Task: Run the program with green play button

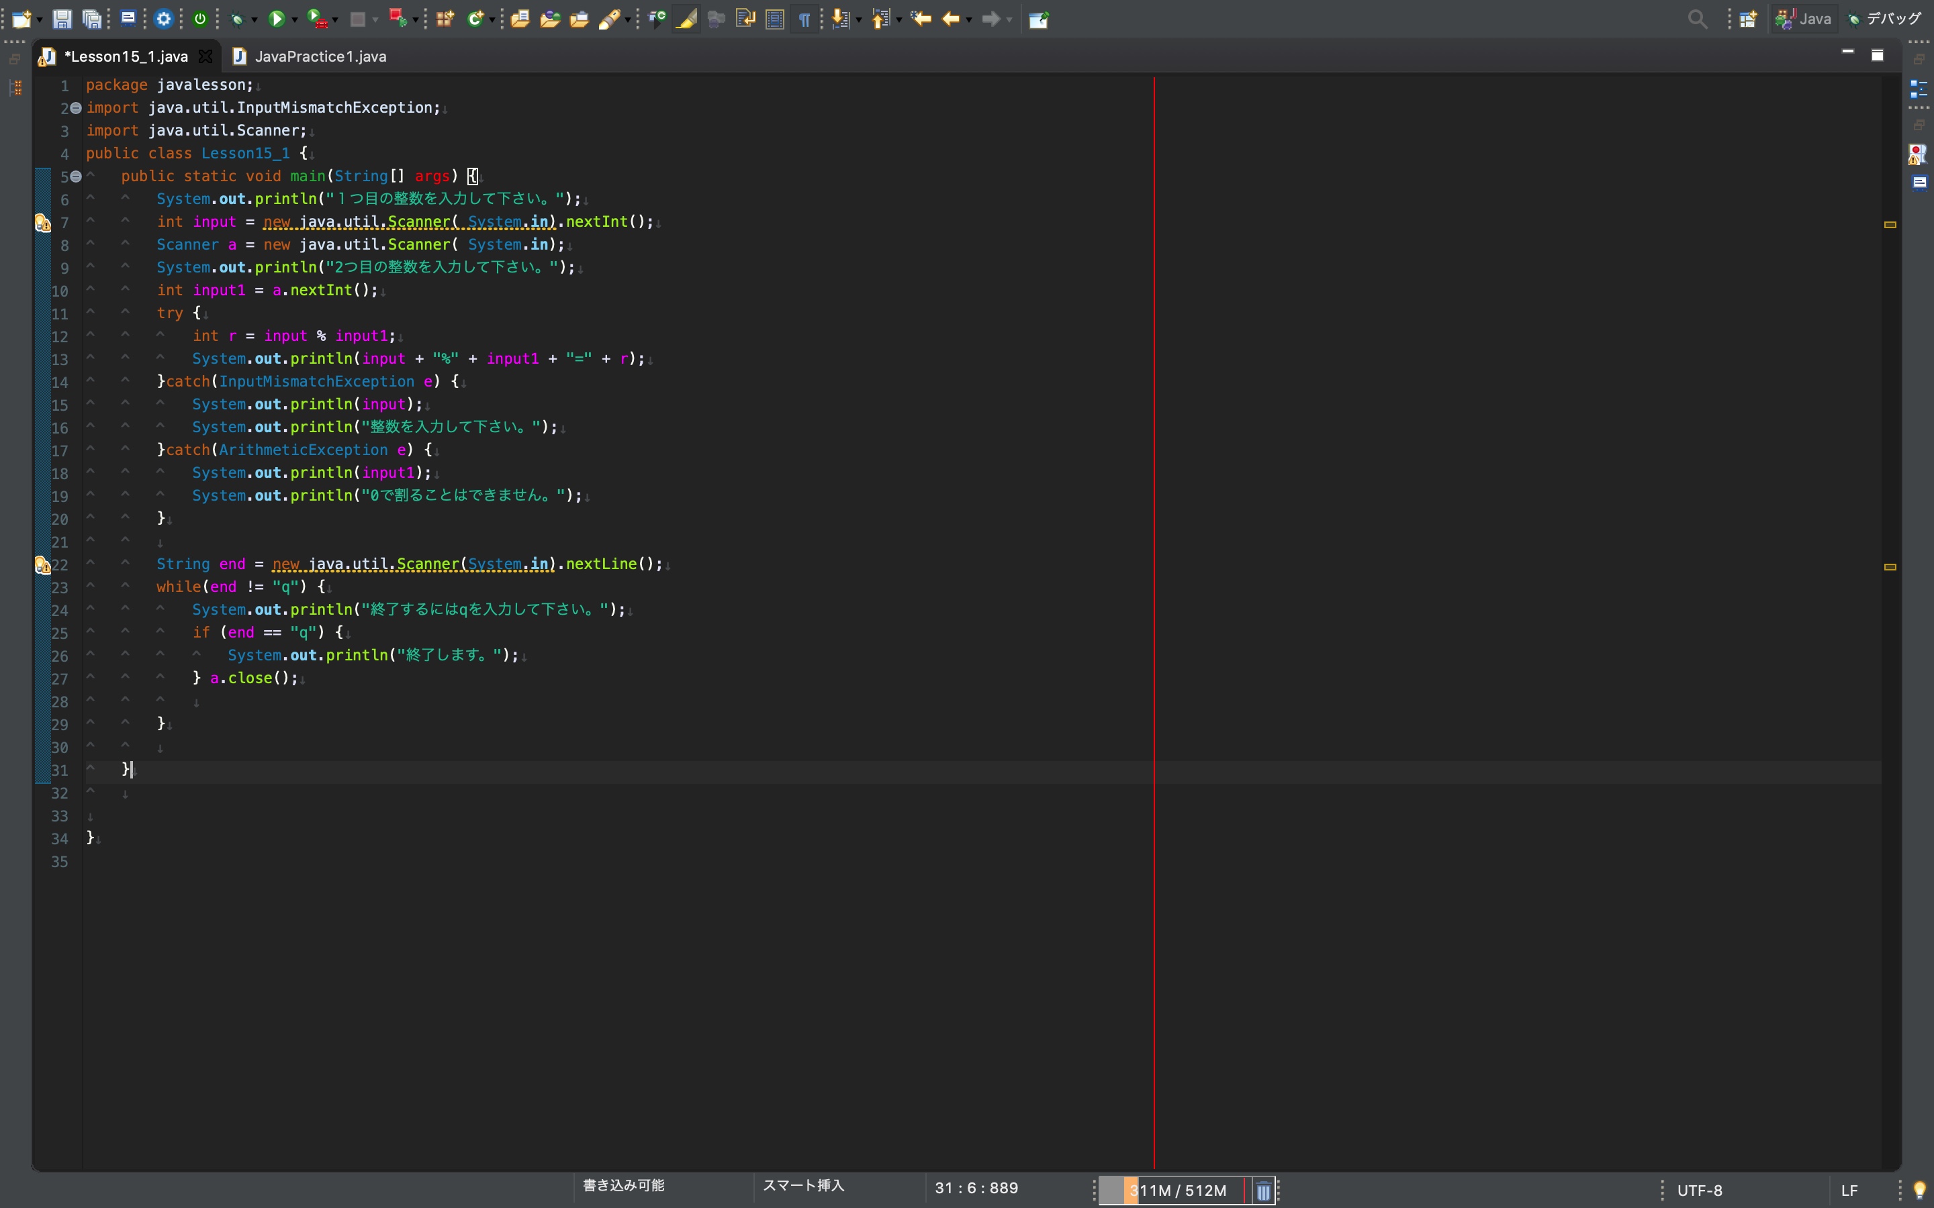Action: point(277,19)
